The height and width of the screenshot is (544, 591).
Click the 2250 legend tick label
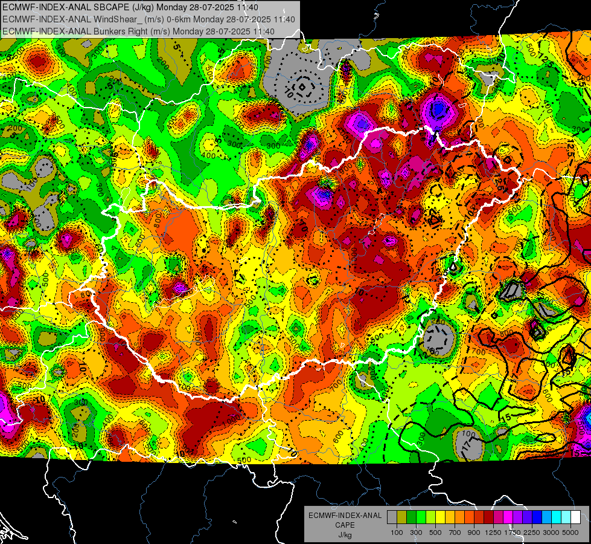[x=532, y=533]
